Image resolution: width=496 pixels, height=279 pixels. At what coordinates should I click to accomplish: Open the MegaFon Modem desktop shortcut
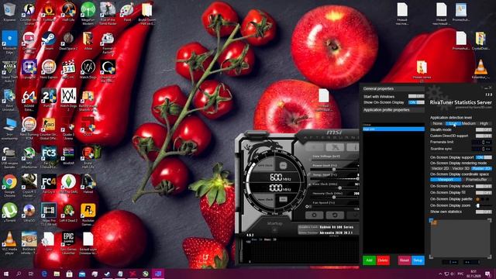[x=88, y=13]
